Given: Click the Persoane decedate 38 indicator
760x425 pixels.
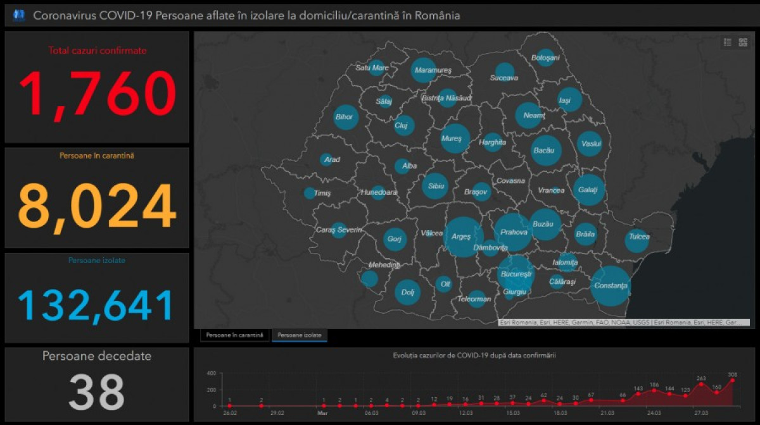Looking at the screenshot, I should point(97,383).
